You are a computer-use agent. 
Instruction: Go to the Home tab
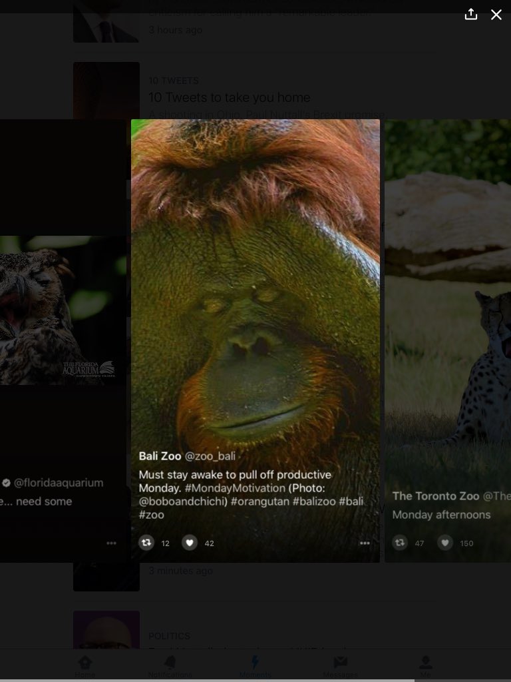coord(85,666)
